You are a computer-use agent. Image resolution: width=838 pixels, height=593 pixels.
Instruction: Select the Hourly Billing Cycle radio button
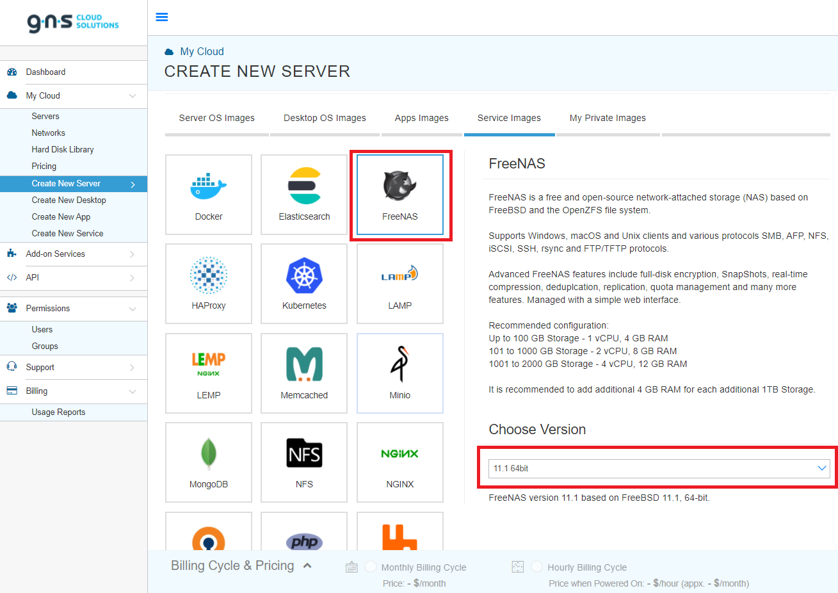tap(537, 567)
